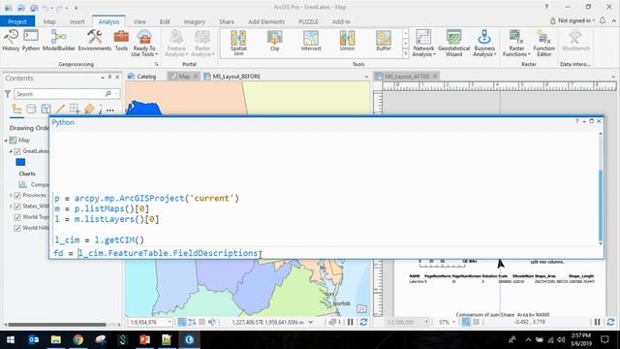The image size is (620, 349).
Task: Pause drawing in the map view
Action: point(351,322)
